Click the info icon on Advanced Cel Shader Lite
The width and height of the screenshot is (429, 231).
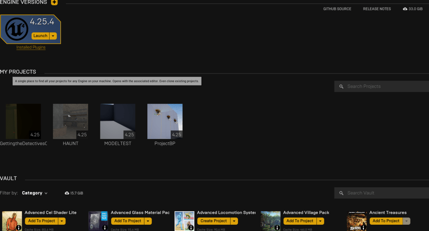tap(19, 228)
